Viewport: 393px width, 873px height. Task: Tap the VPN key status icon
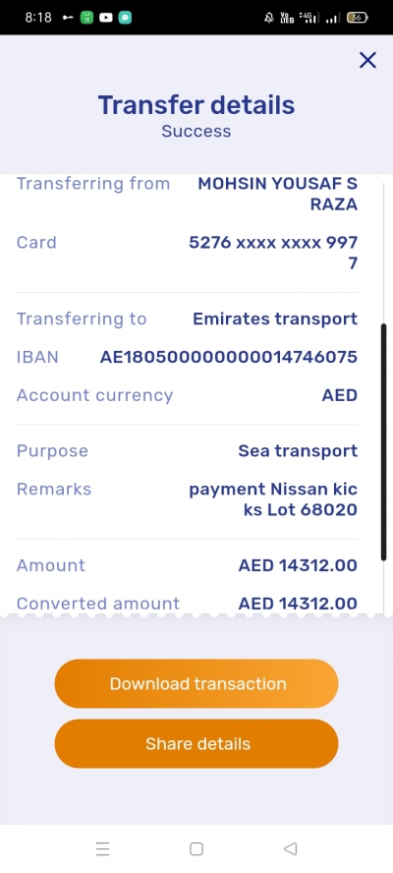[x=68, y=18]
